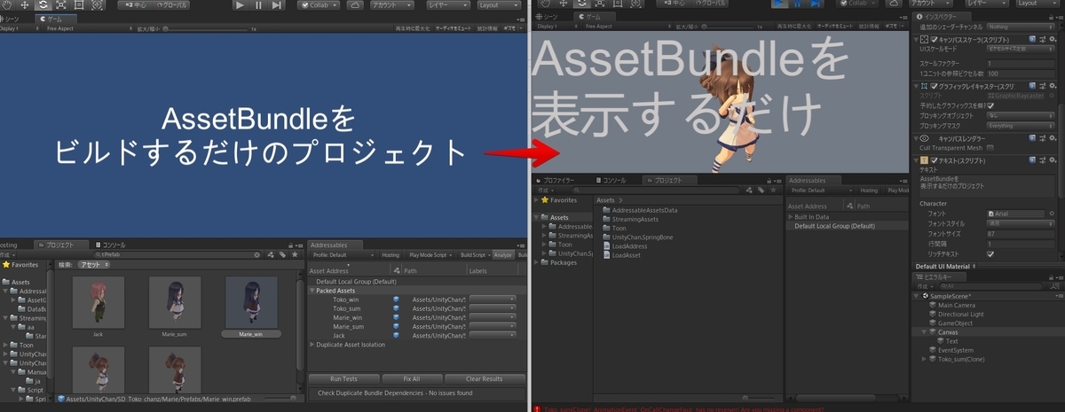Open Labels dropdown for Jack row

click(493, 336)
